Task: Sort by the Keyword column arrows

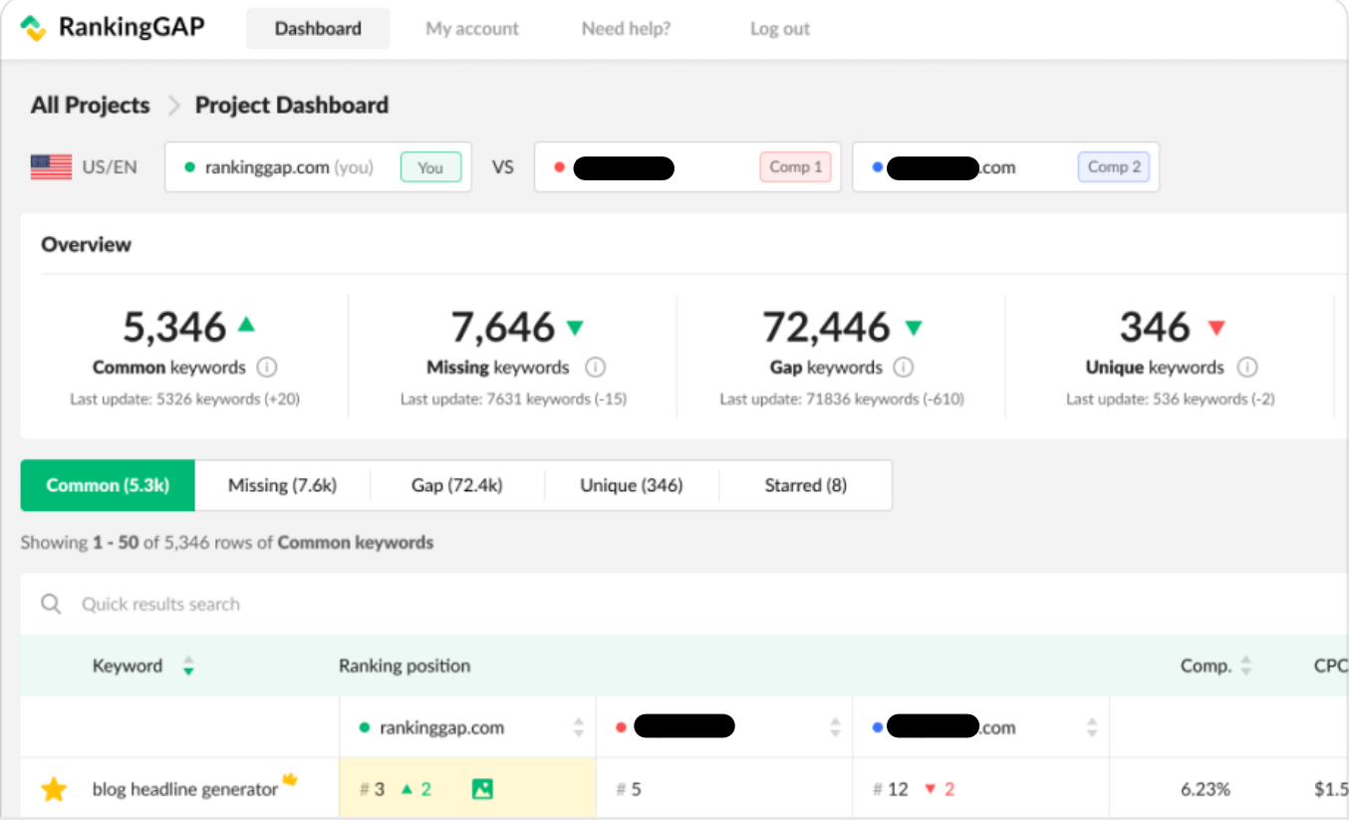Action: click(188, 667)
